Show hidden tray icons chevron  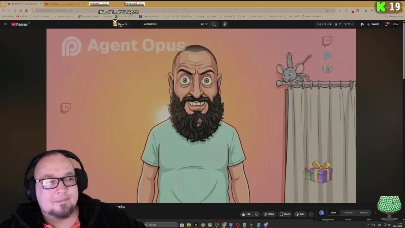click(x=368, y=225)
